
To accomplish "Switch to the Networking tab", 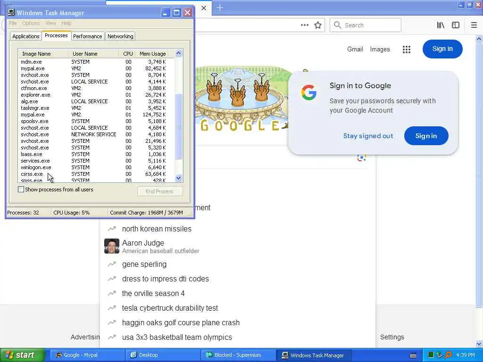I will pyautogui.click(x=120, y=36).
